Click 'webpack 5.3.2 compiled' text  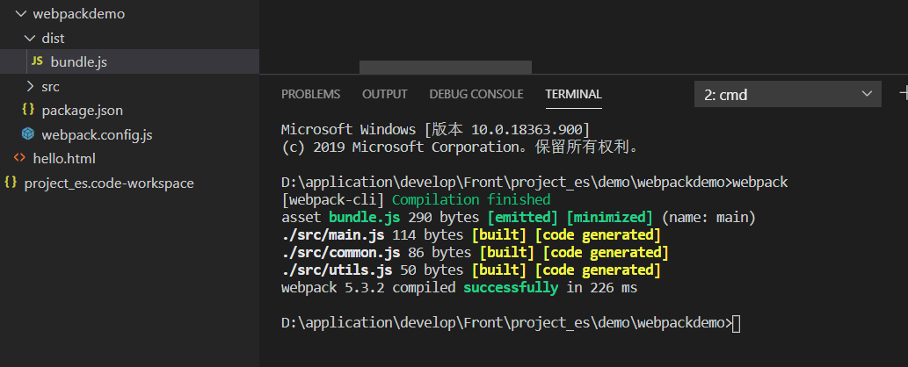368,288
